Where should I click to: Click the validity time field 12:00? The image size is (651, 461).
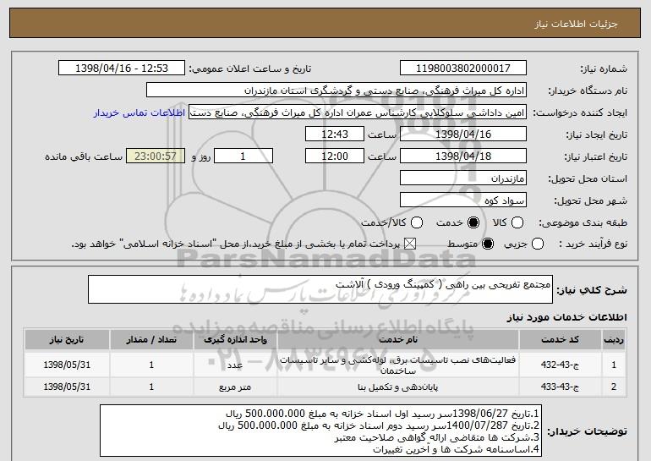[335, 156]
